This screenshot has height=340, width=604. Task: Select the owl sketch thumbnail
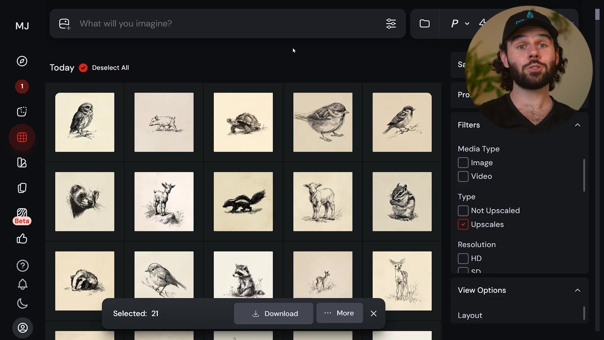click(x=85, y=122)
